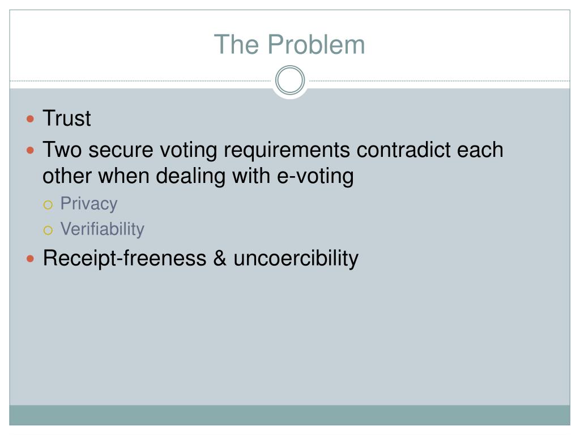Click the word "contradict" in second bullet
580x435 pixels.
pyautogui.click(x=403, y=150)
